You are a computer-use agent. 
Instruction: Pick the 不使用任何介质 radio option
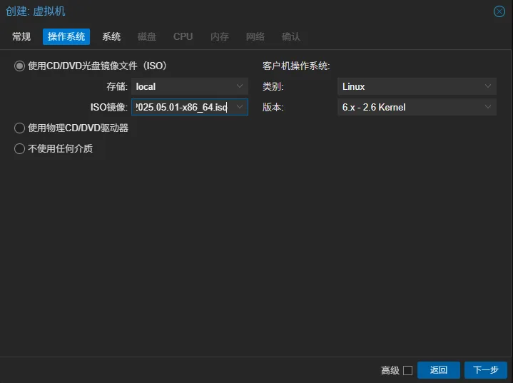tap(20, 149)
